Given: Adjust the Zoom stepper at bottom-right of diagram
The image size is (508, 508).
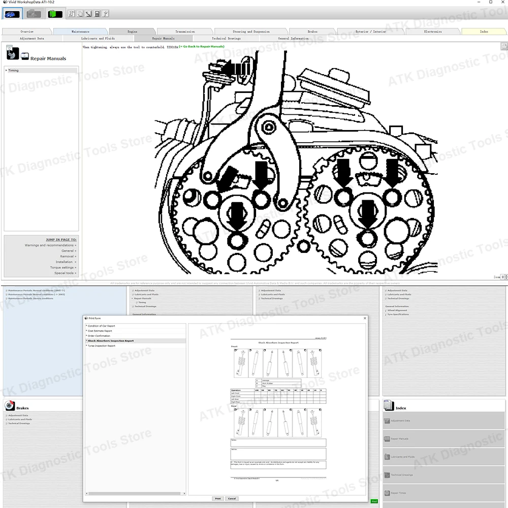Looking at the screenshot, I should click(x=506, y=277).
